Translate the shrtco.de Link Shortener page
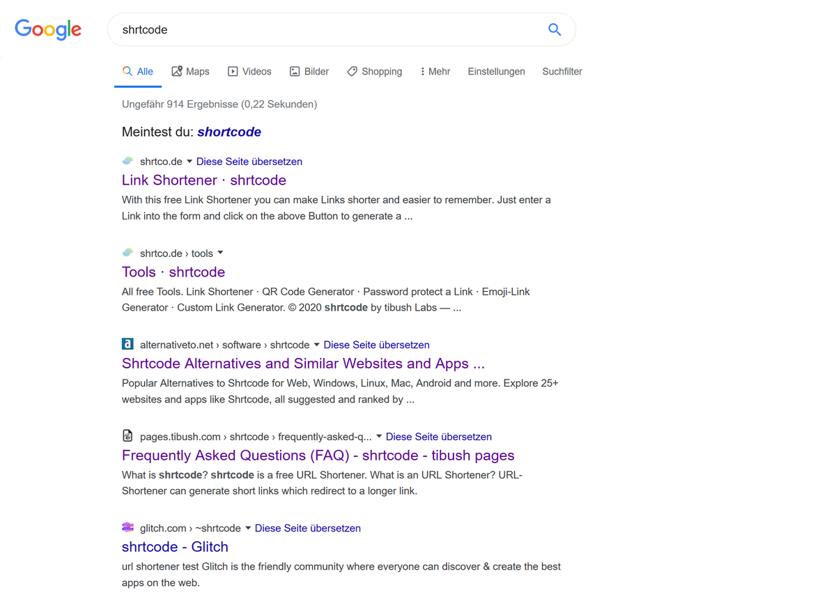This screenshot has height=592, width=836. [x=249, y=161]
